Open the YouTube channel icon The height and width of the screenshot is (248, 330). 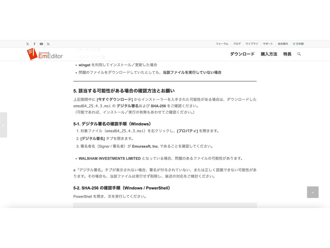coord(42,44)
